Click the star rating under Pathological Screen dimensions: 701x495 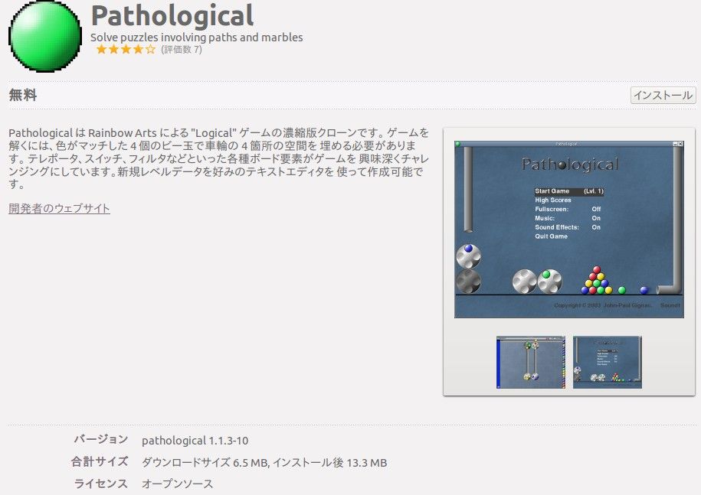[126, 49]
